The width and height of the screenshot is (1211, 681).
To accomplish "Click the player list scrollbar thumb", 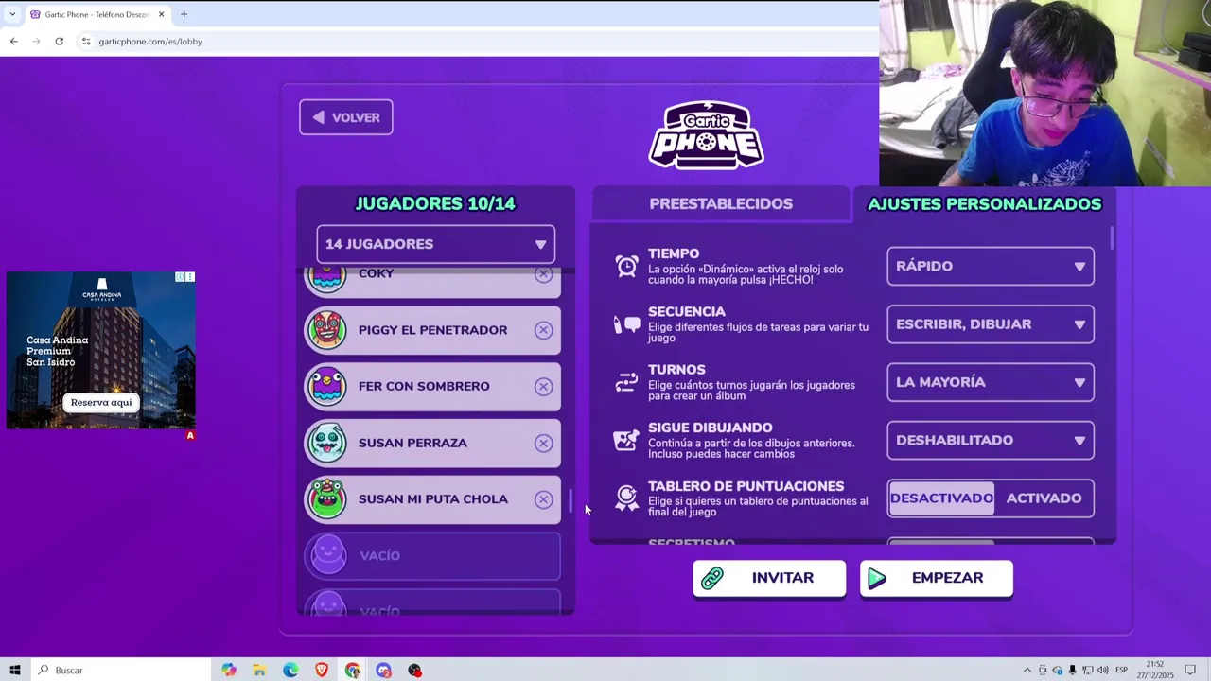I will (x=570, y=500).
